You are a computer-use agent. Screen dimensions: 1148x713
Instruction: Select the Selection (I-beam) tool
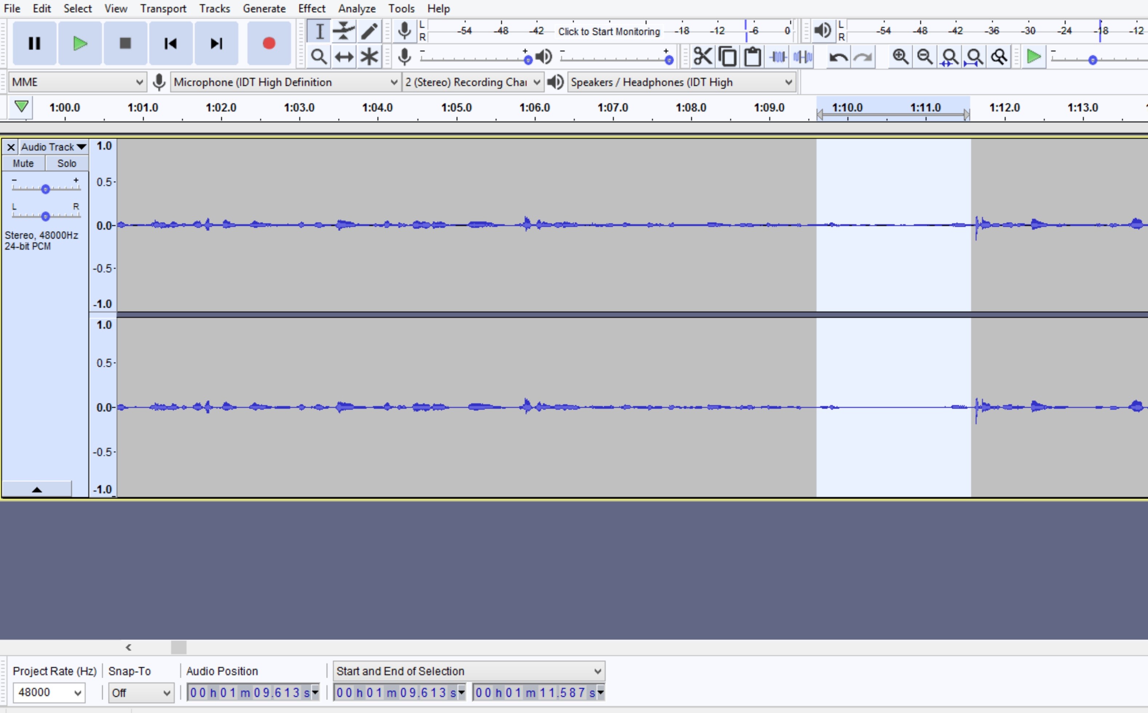click(x=319, y=32)
